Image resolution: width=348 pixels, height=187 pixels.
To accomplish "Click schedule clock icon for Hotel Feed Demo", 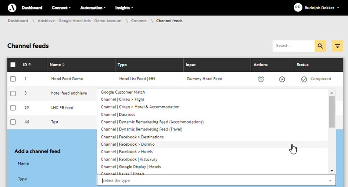I will [261, 79].
